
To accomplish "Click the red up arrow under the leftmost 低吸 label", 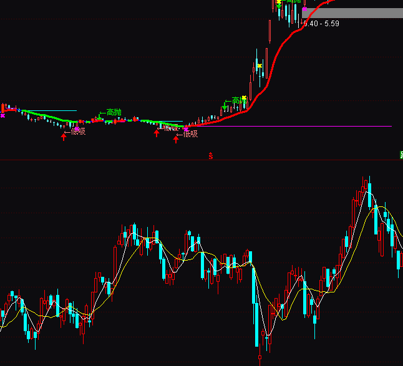I will [x=64, y=137].
